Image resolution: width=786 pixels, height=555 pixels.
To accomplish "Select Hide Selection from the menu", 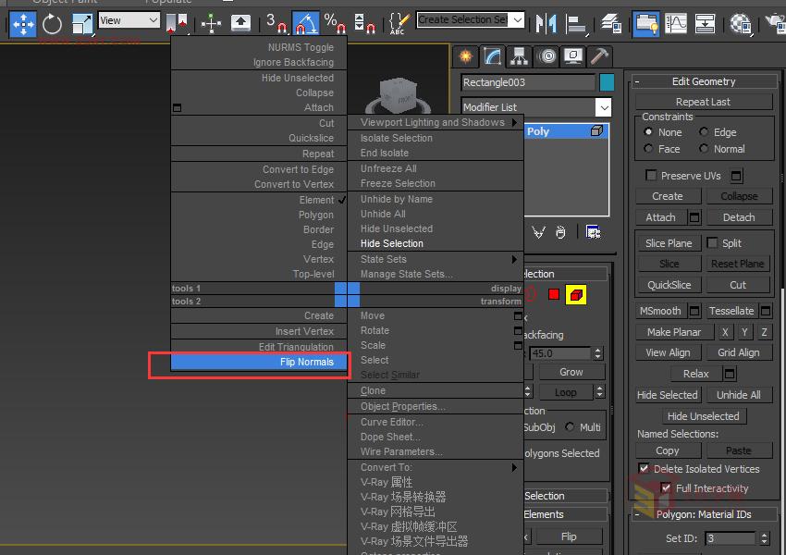I will tap(391, 243).
